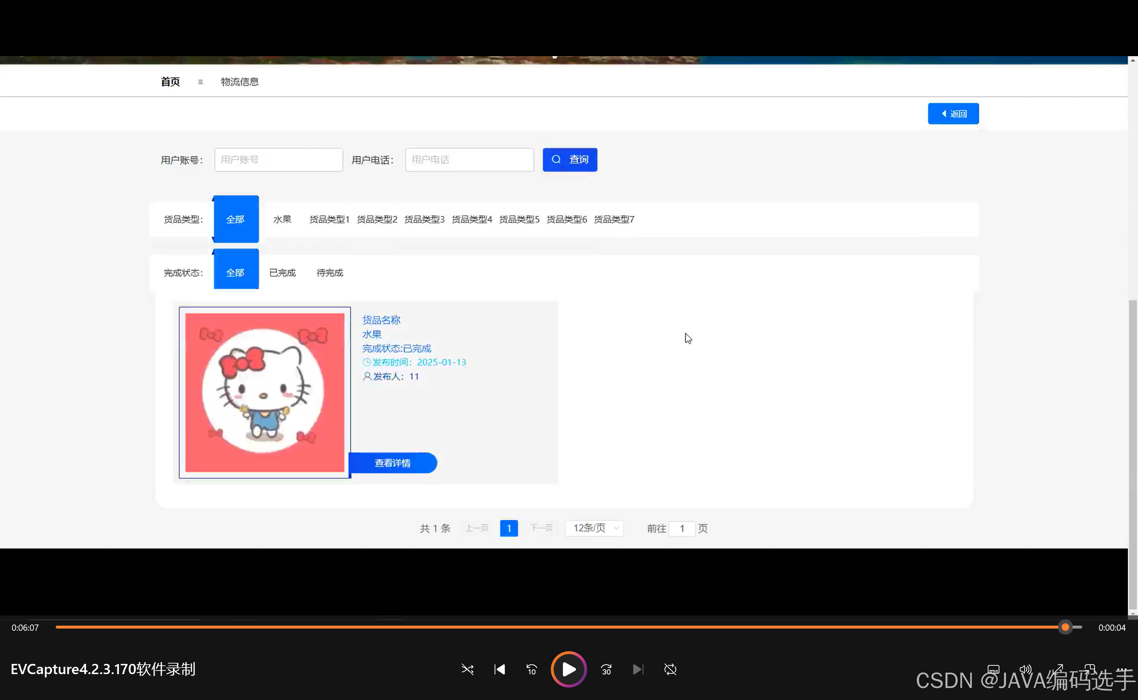Skip forward 30 seconds
Image resolution: width=1138 pixels, height=700 pixels.
pyautogui.click(x=606, y=669)
